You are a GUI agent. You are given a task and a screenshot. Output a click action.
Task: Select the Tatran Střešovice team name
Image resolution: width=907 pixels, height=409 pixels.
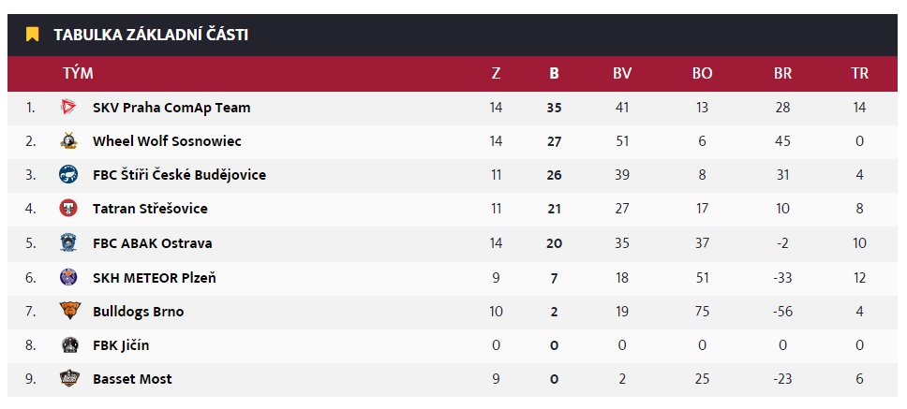click(x=150, y=209)
